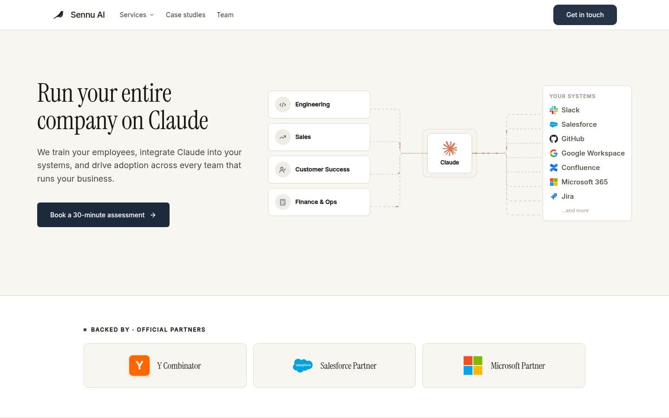Click the '...and more' text
The height and width of the screenshot is (418, 669).
(575, 210)
